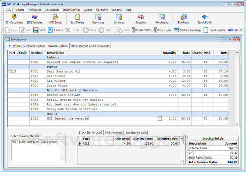246x172 pixels.
Task: Open the Reports menu
Action: point(19,10)
